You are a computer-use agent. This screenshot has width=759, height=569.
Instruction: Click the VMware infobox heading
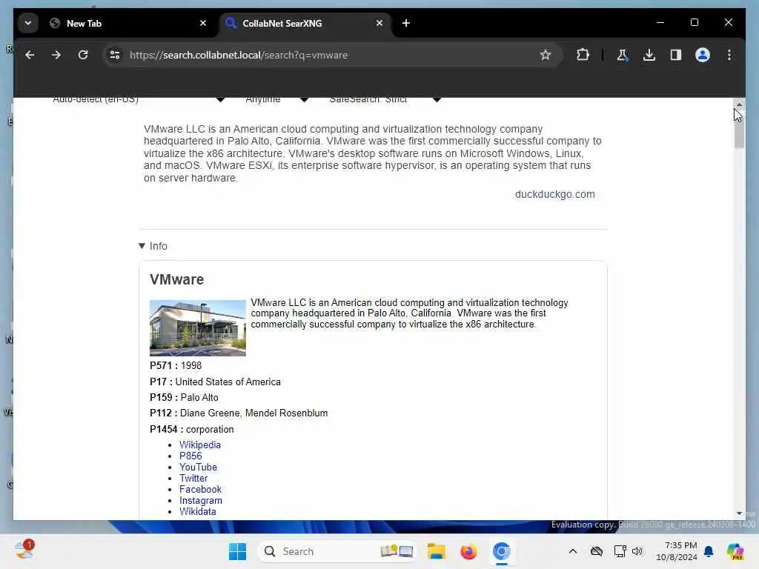176,279
